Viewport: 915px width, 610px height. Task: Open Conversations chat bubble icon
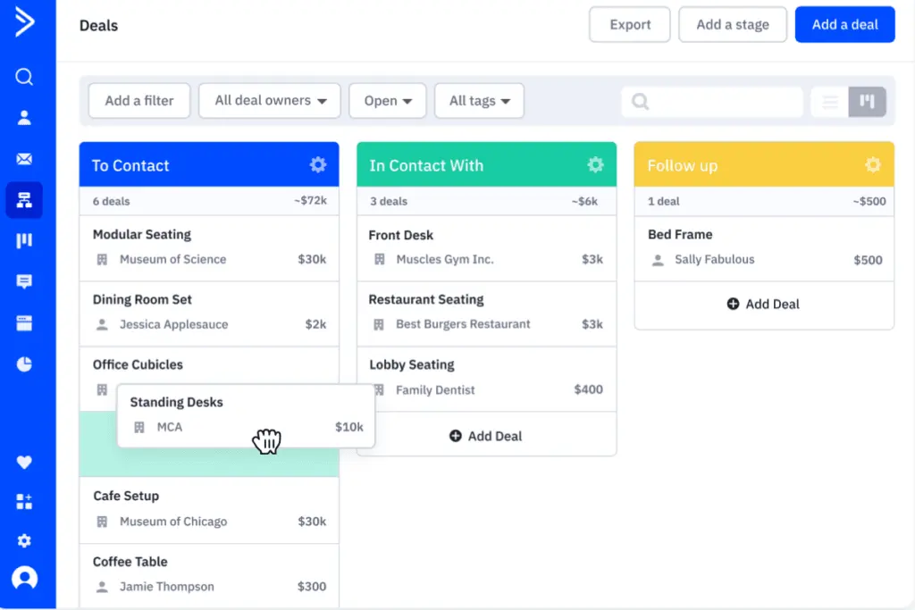(x=24, y=281)
